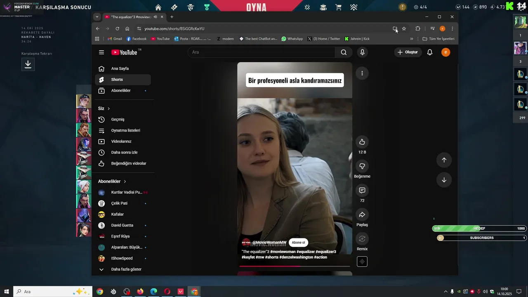Bookmark this page with the star icon
This screenshot has height=297, width=528.
tap(404, 28)
